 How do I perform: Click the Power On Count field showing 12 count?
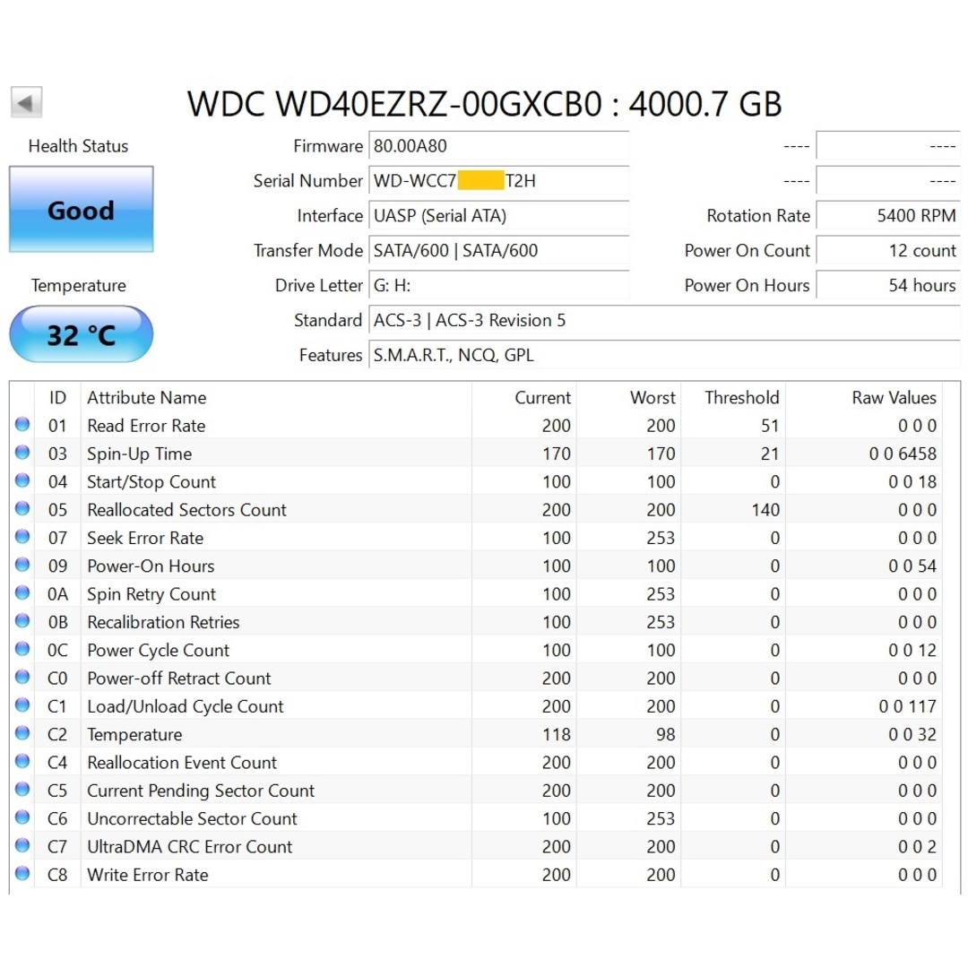(888, 250)
